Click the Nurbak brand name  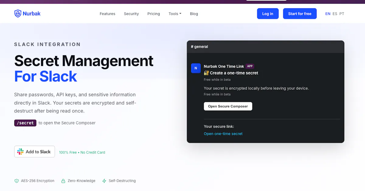tap(32, 13)
